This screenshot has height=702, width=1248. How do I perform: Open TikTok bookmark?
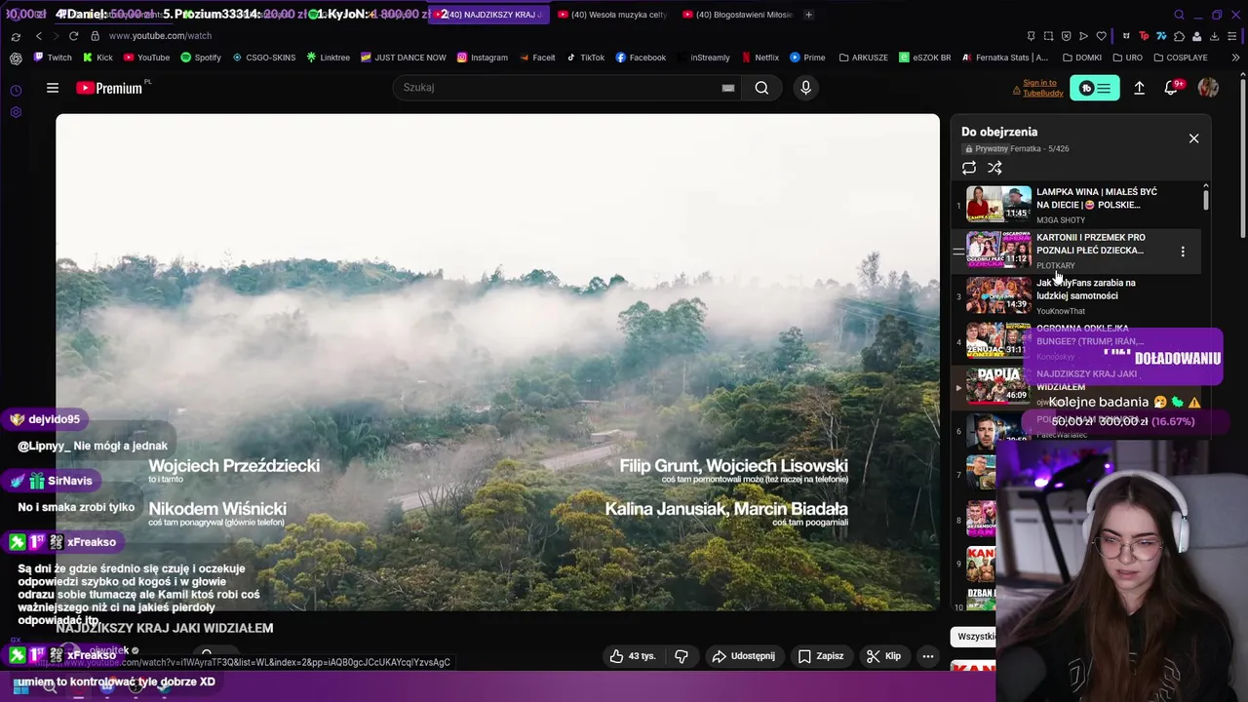pos(585,58)
